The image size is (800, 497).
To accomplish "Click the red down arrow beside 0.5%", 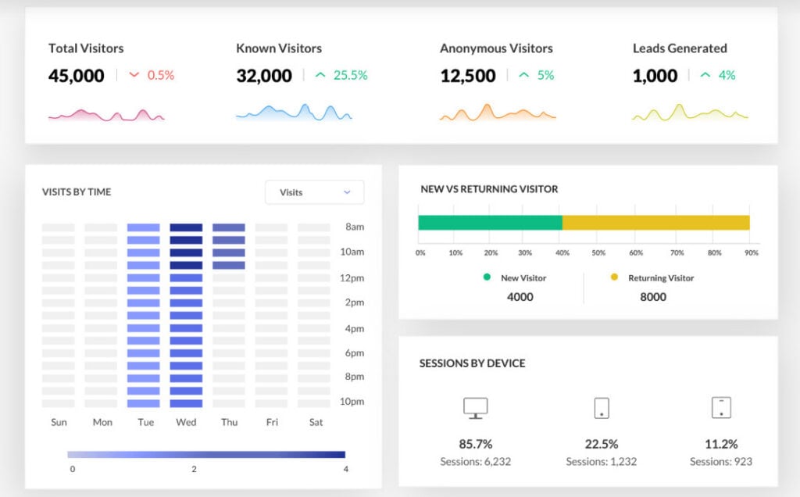I will (x=134, y=76).
